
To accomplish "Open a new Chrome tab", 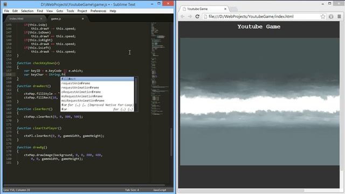I will pos(233,9).
